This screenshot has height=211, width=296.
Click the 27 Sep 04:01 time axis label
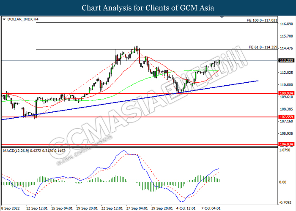pyautogui.click(x=137, y=208)
